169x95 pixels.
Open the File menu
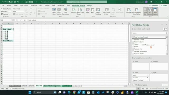[3, 5]
